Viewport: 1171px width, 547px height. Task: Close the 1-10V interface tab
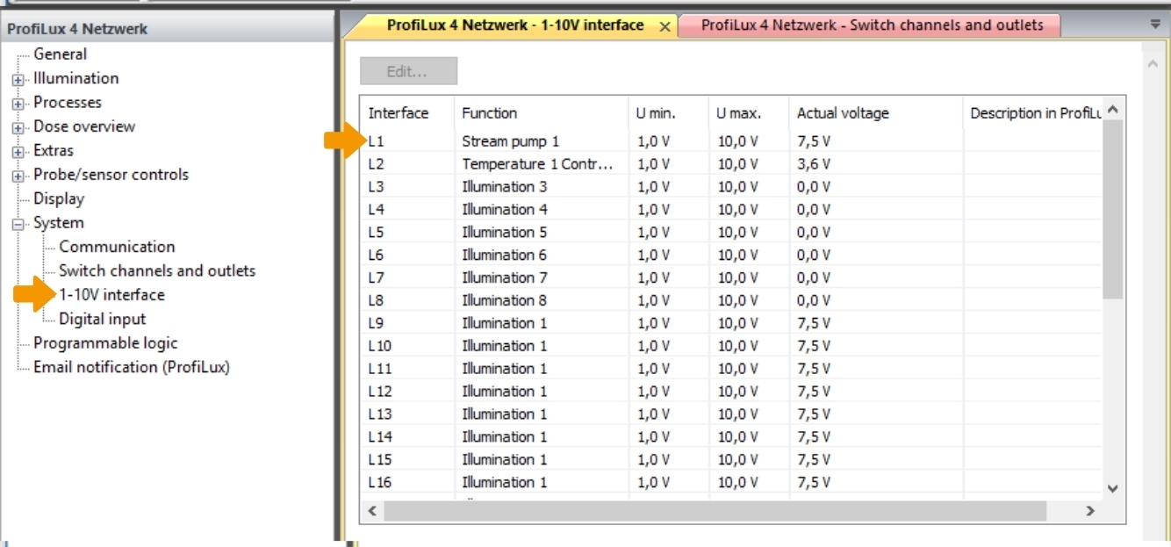coord(665,27)
